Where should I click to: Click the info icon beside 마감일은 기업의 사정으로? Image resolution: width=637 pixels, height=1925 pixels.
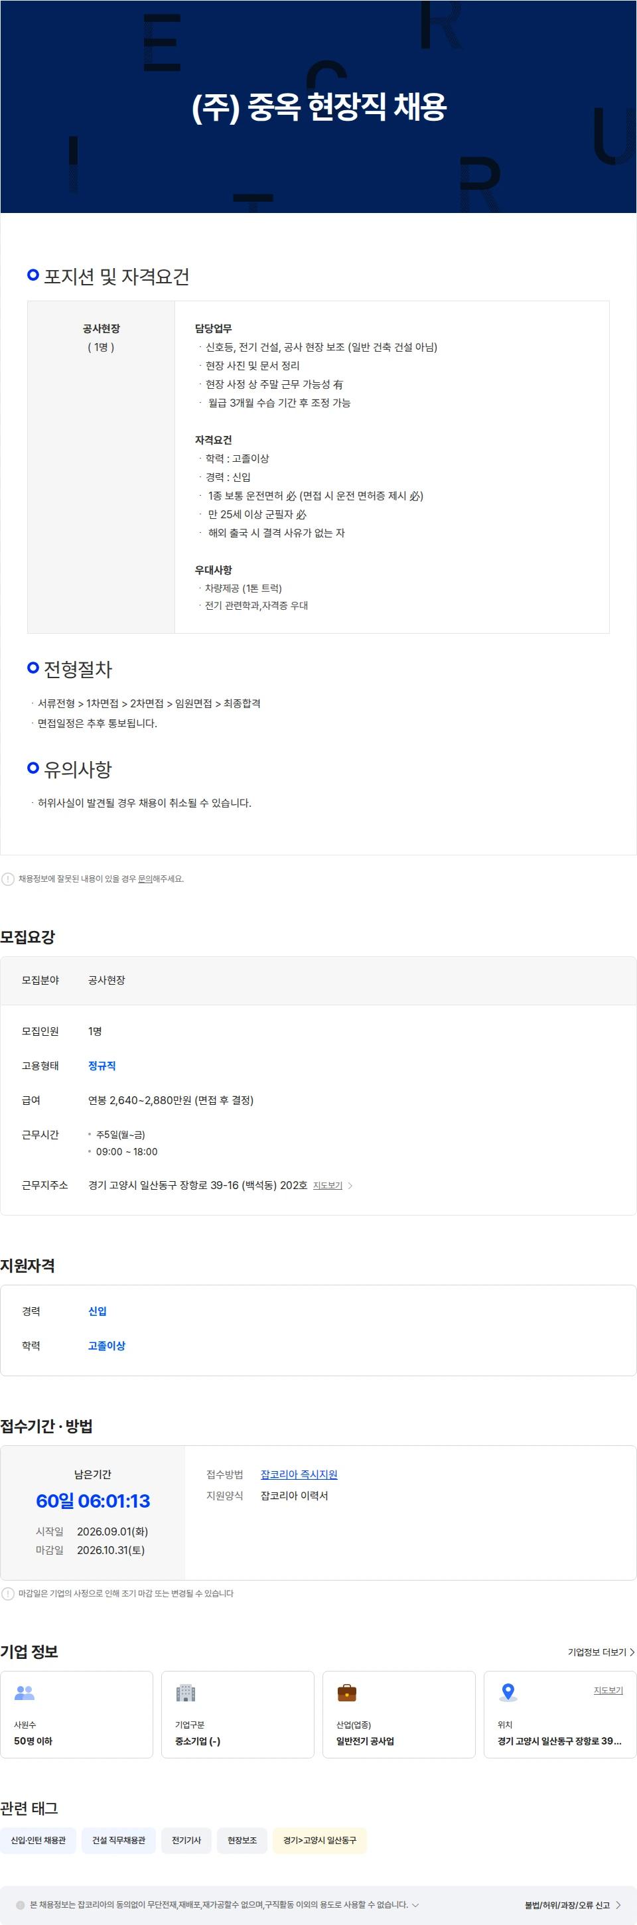pos(7,1593)
